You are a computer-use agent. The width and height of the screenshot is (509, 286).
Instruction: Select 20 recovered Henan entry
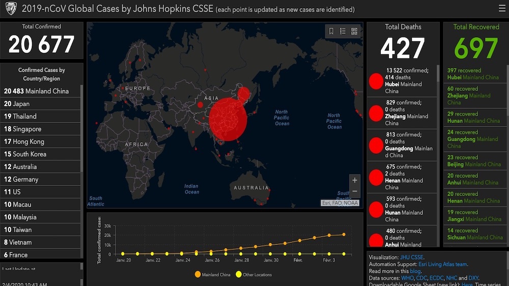(475, 197)
